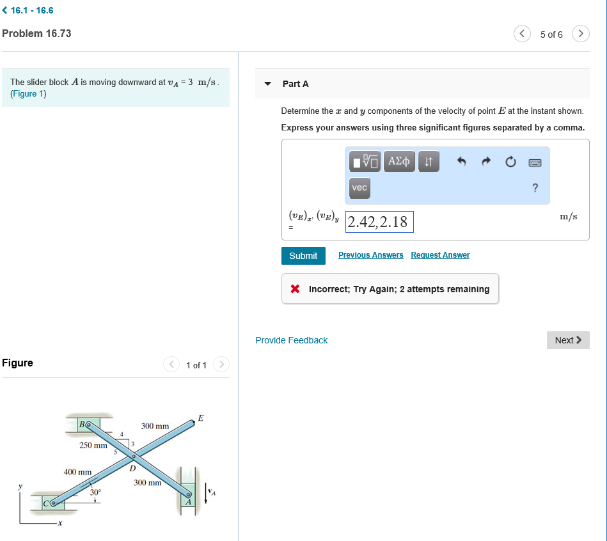Open the Greek symbols ΑΣφ palette

[x=398, y=161]
